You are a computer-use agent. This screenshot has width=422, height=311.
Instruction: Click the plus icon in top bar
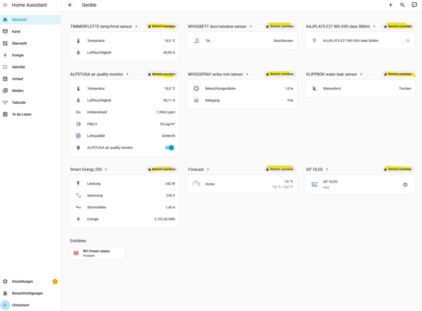click(391, 5)
